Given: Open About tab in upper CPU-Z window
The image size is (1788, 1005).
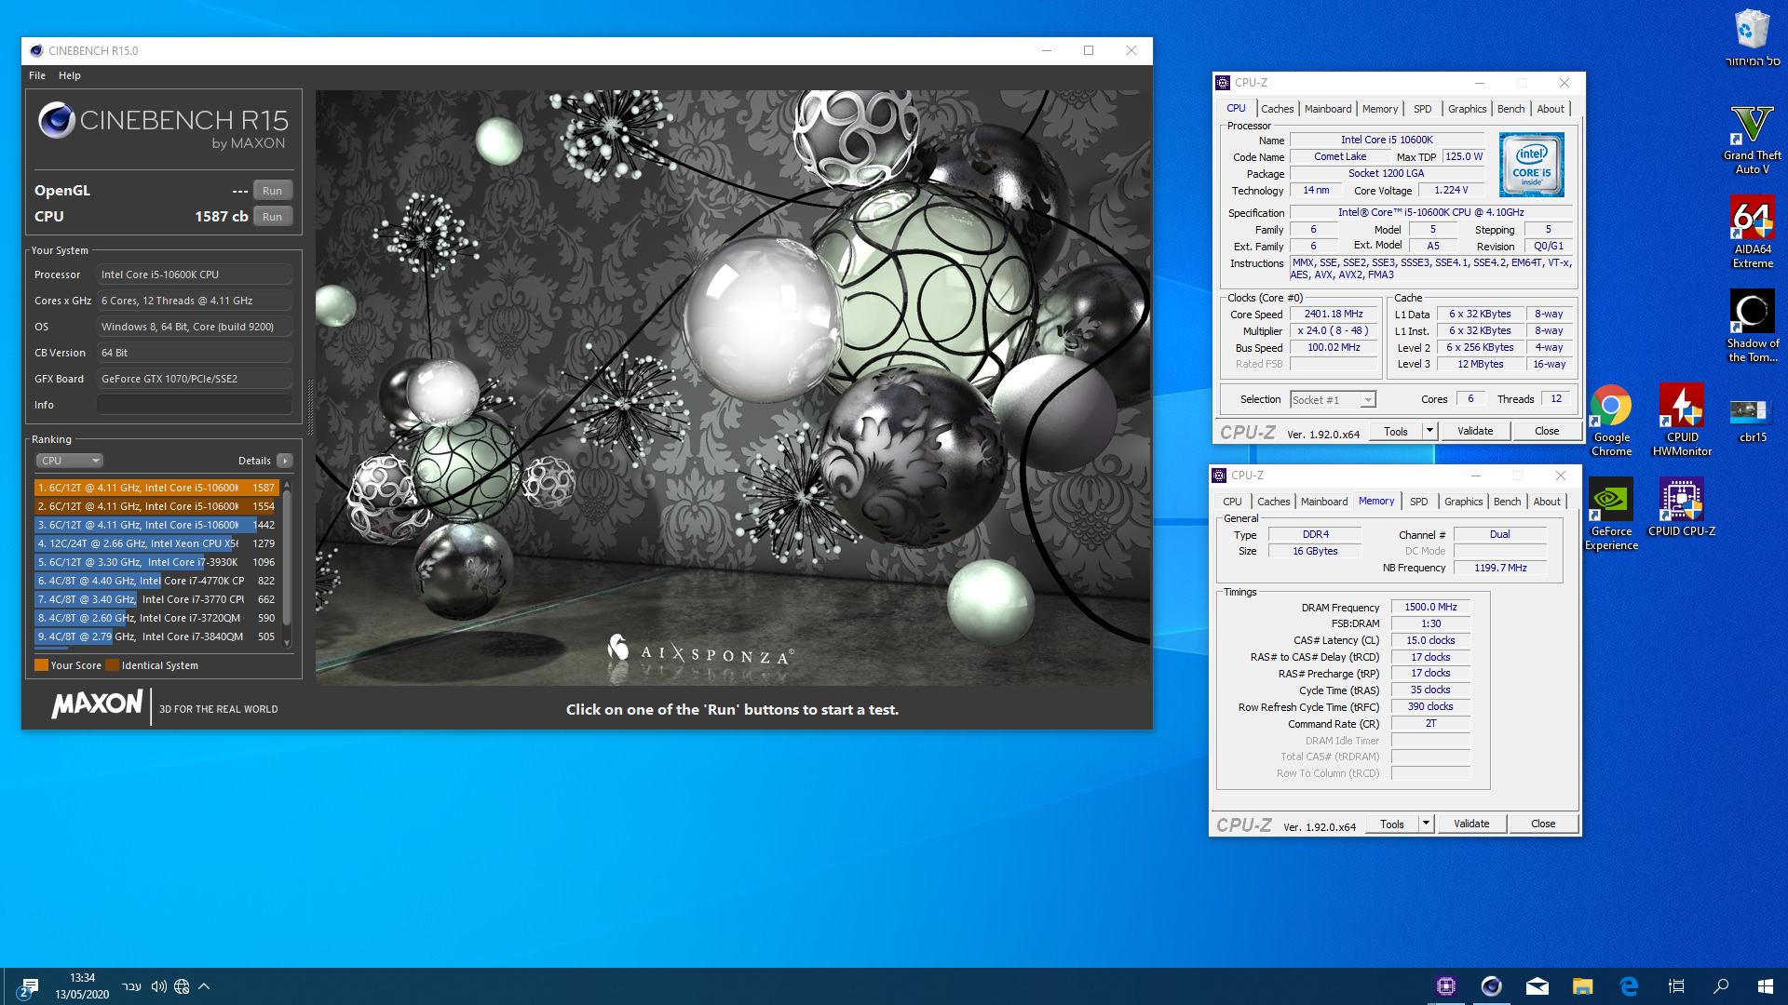Looking at the screenshot, I should (1551, 109).
